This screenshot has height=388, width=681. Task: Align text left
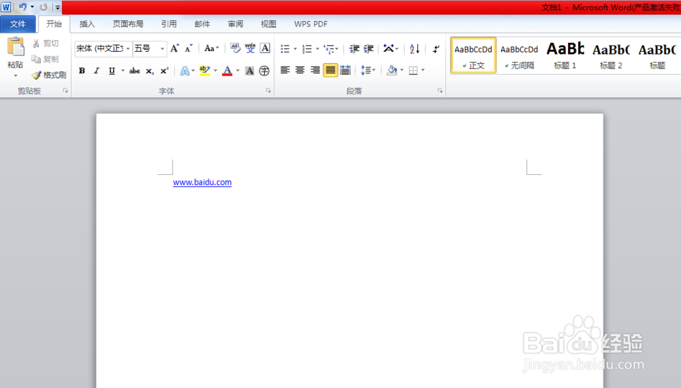coord(285,70)
